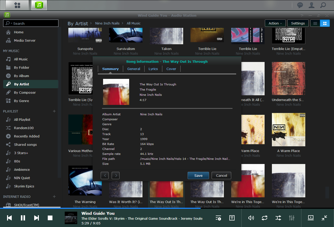
Task: Open the 3 Stars+ playlist
Action: coord(31,153)
